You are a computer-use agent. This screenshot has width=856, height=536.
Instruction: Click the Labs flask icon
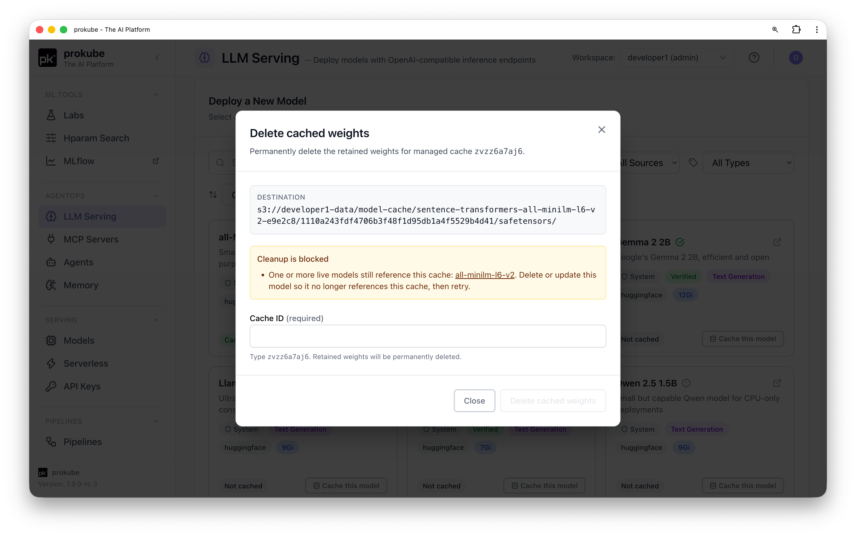(x=51, y=115)
